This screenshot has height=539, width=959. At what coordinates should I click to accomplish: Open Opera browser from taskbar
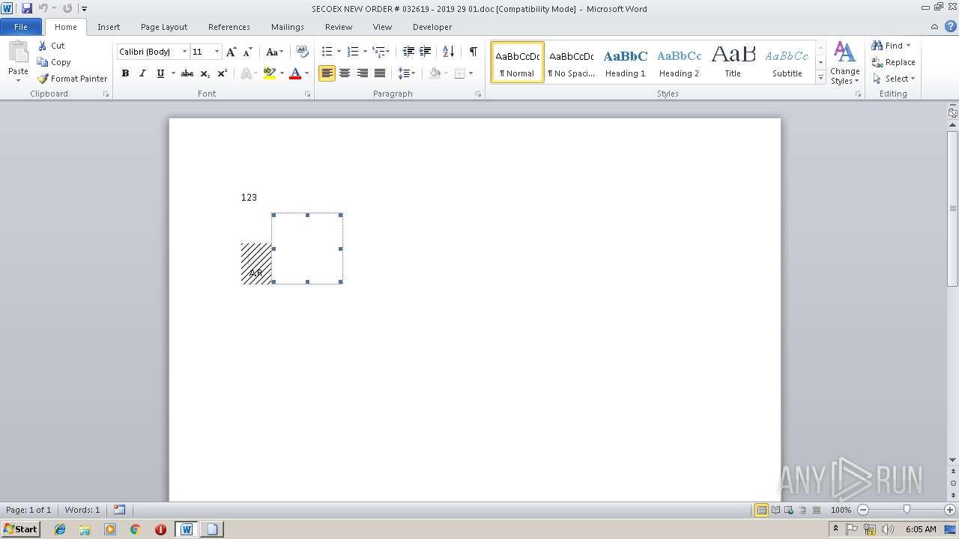(160, 529)
